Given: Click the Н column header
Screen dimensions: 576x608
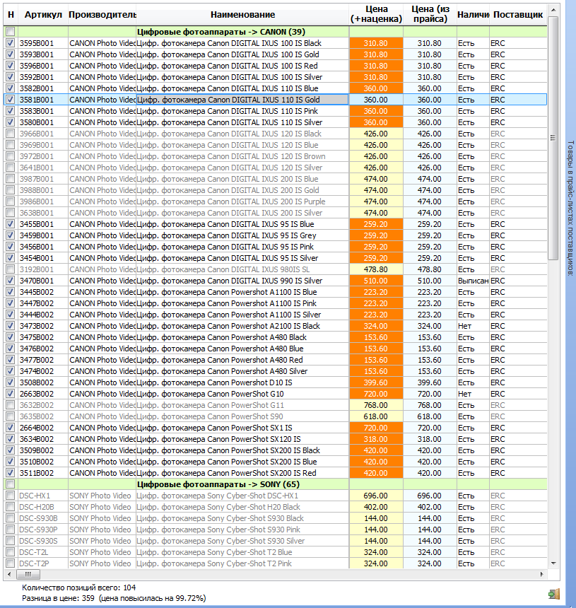Looking at the screenshot, I should coord(11,15).
